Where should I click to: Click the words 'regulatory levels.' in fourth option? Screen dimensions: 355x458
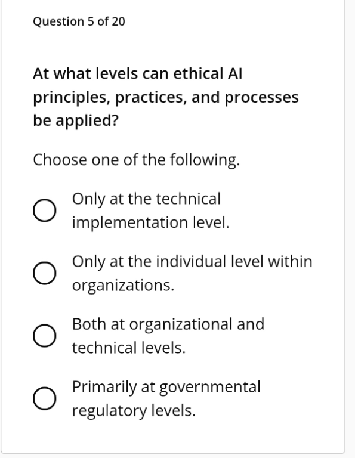point(134,411)
